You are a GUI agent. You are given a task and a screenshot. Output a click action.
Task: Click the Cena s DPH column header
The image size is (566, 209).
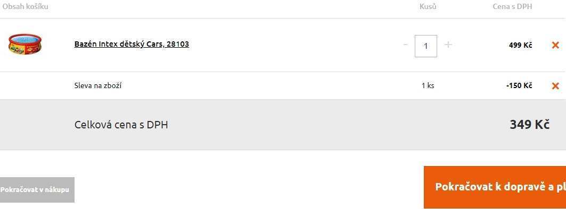coord(512,6)
